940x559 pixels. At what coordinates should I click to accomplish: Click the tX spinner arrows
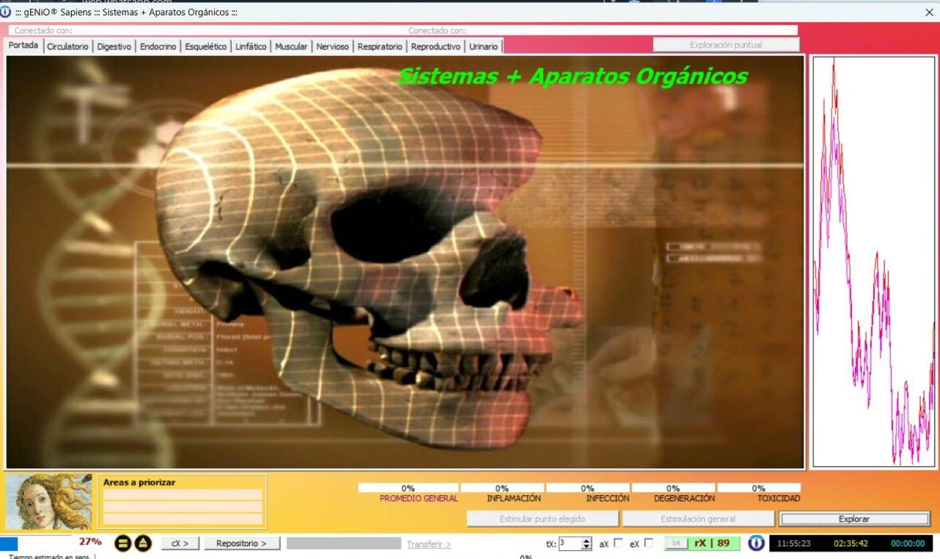coord(587,544)
